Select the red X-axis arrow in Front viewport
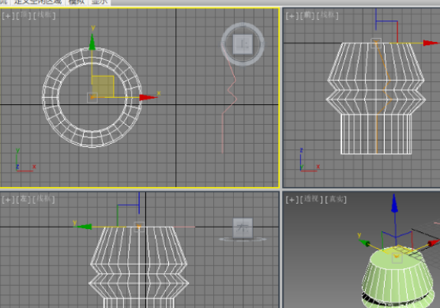440x308 pixels. (x=431, y=43)
